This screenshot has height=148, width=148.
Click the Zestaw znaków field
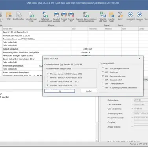141,127
